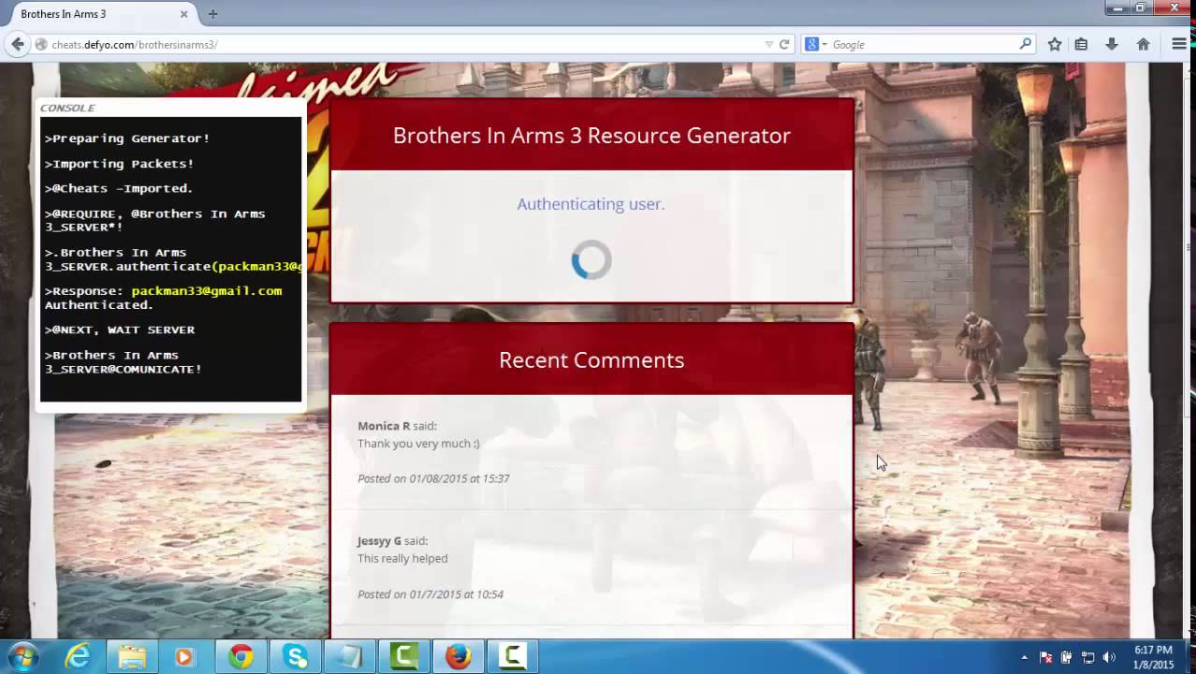Open Windows Explorer folder on taskbar
The image size is (1196, 674).
click(x=132, y=656)
